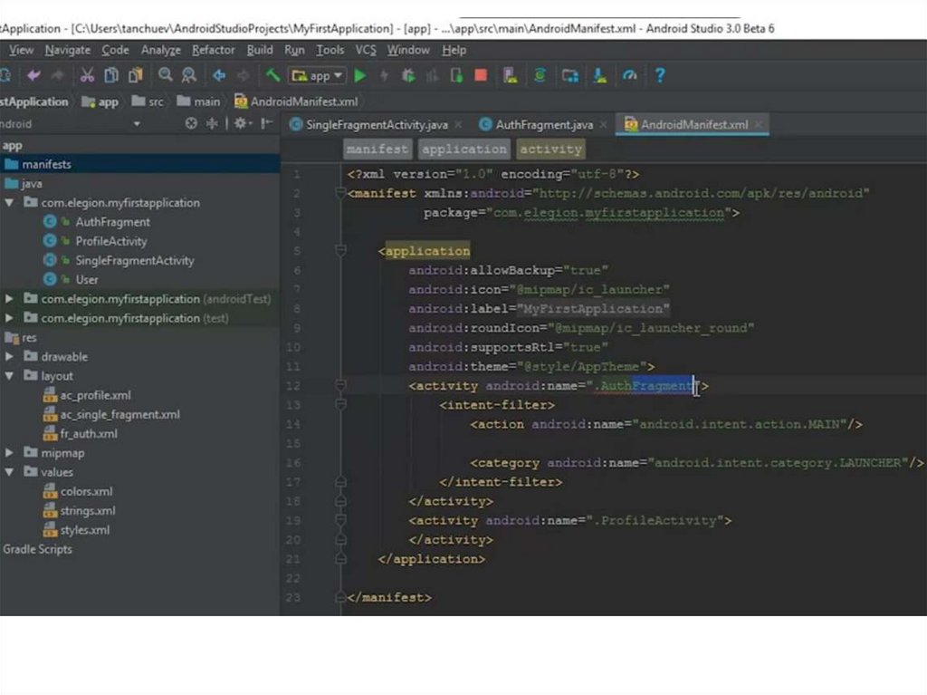Close the SingleFragmentActivity.java tab

tap(457, 124)
